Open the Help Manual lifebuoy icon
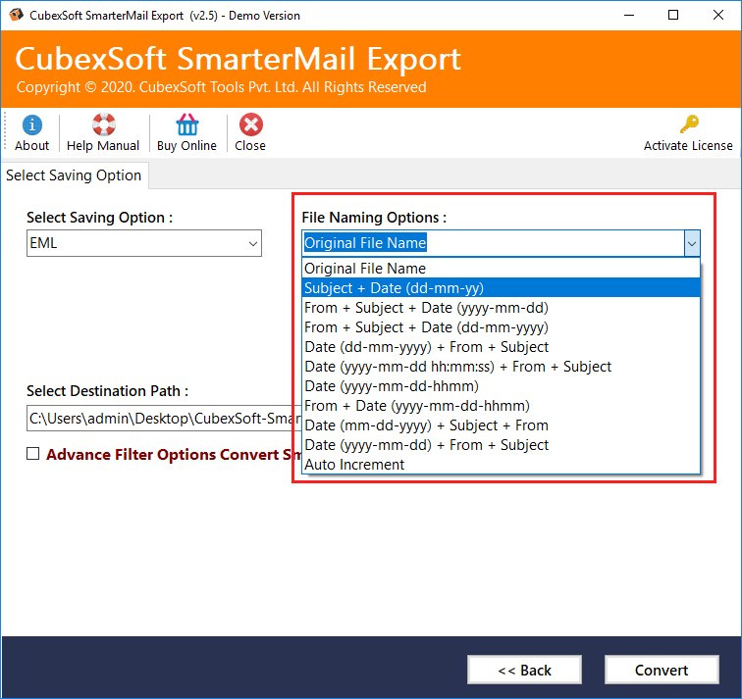The height and width of the screenshot is (699, 742). pos(104,125)
